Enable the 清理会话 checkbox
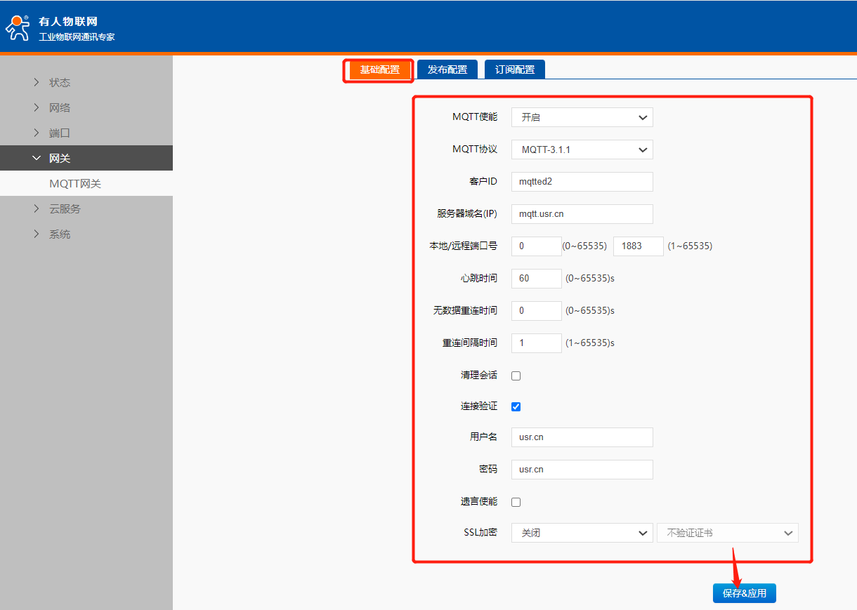 click(516, 376)
